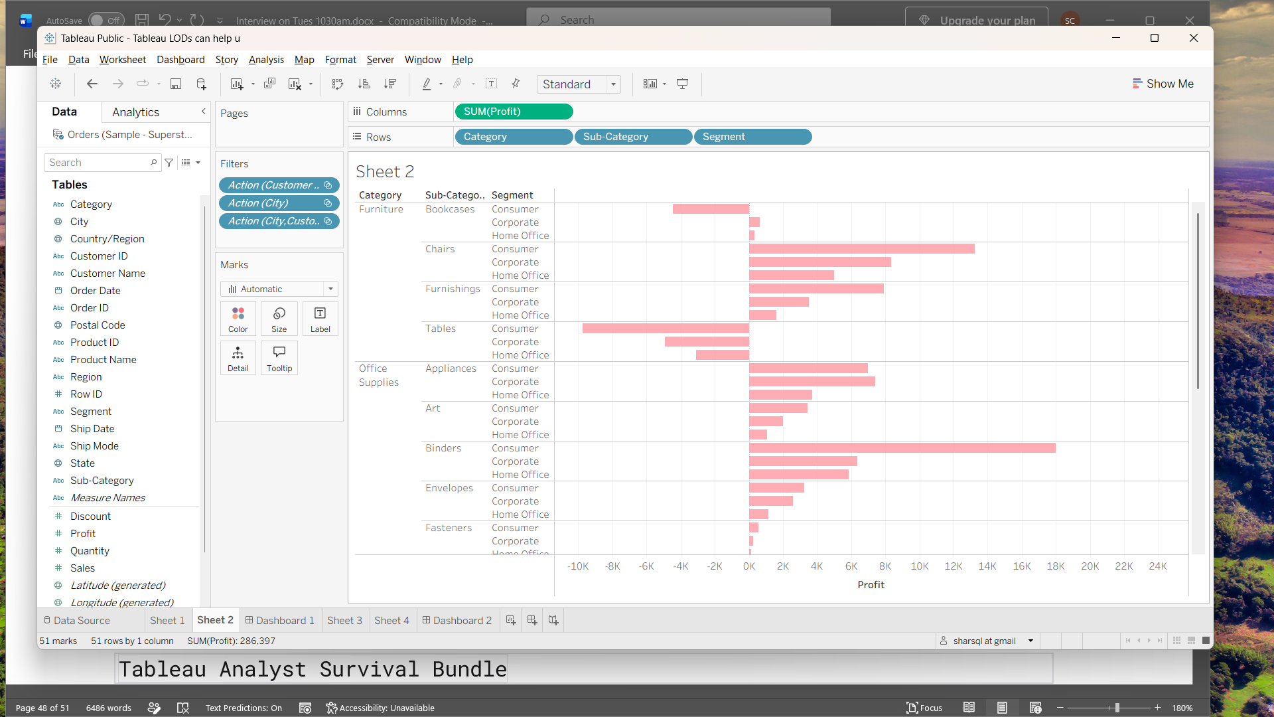
Task: Click the redo forward arrow in toolbar
Action: tap(118, 84)
